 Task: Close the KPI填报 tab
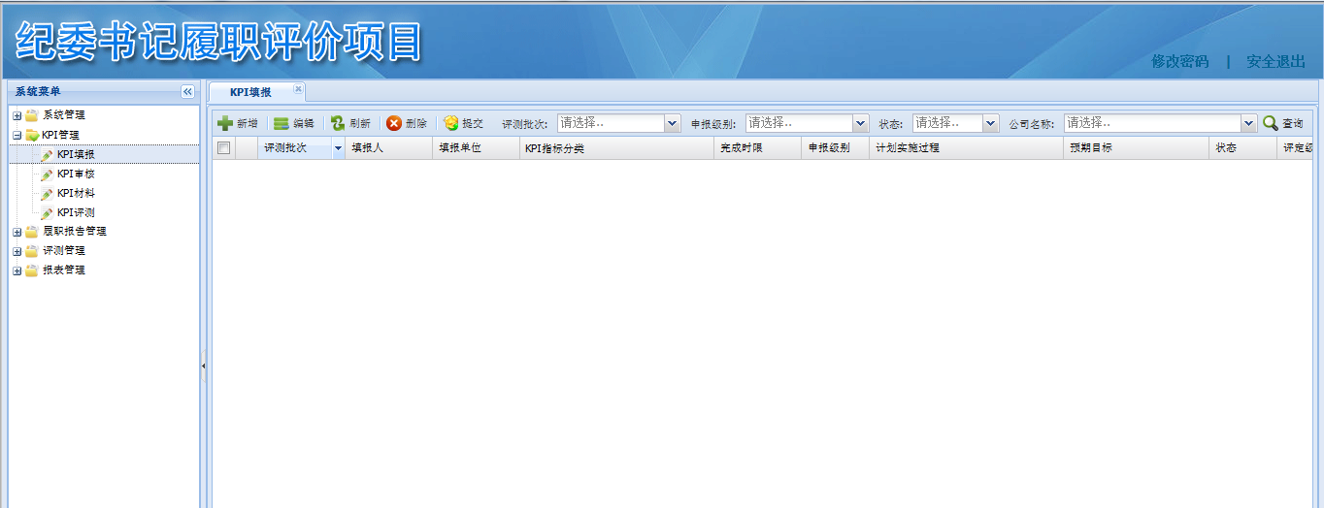(298, 89)
